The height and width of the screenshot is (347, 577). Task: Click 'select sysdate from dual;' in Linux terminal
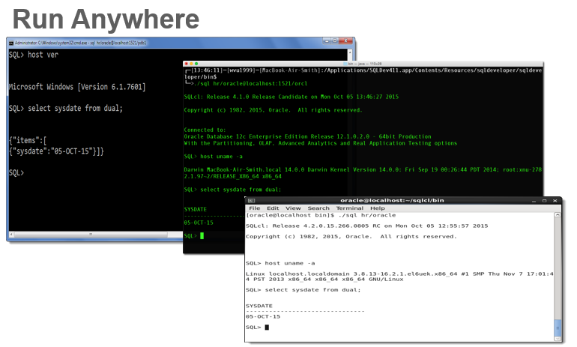[x=312, y=290]
